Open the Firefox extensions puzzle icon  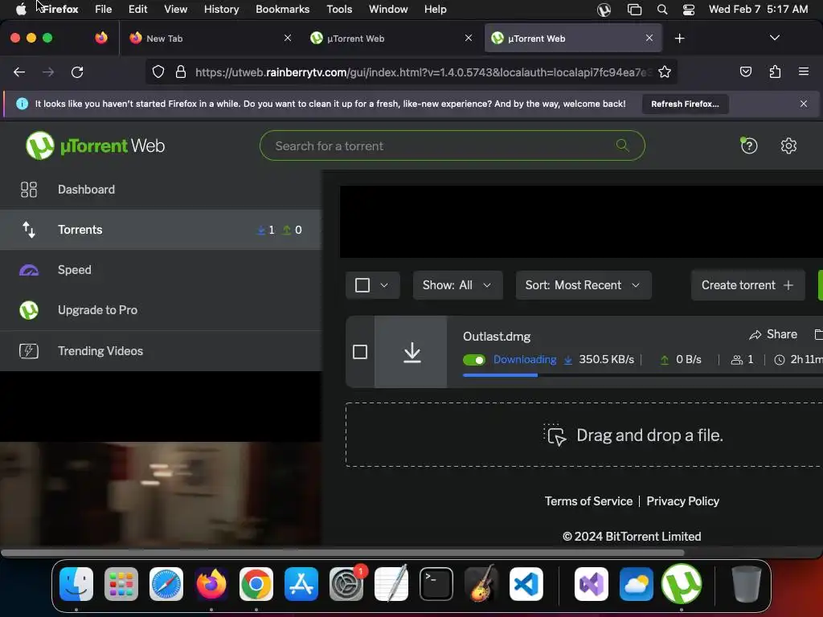pos(775,72)
